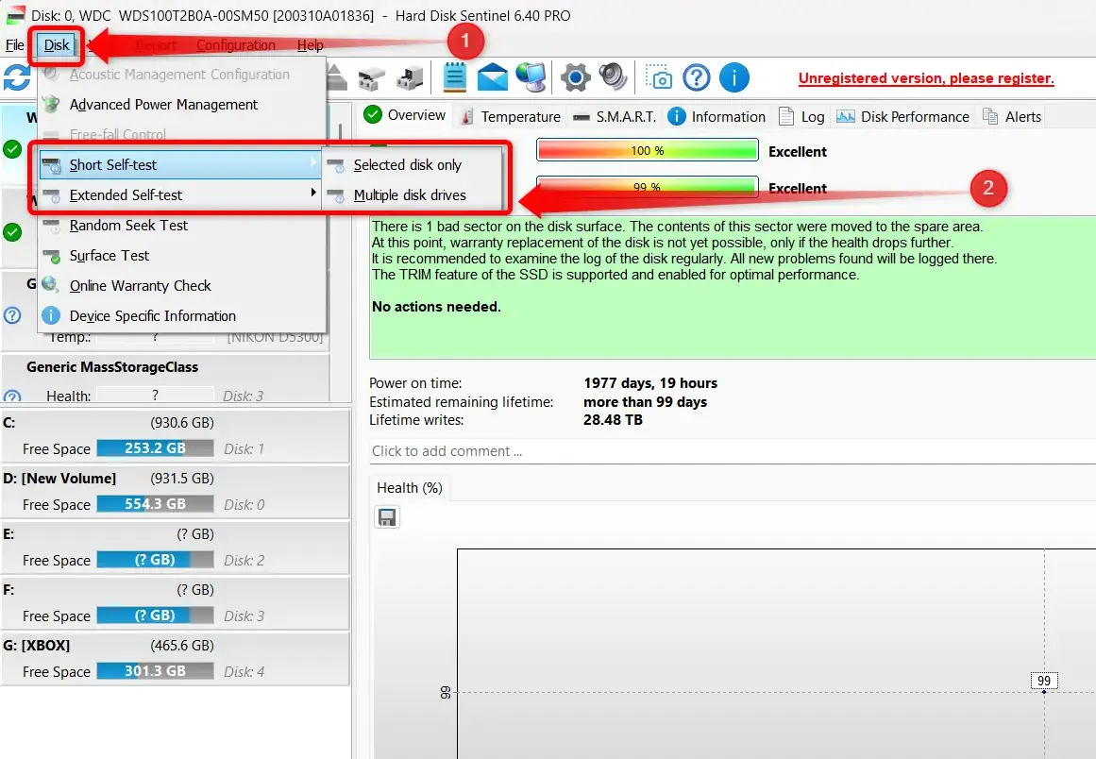Select Surface Test menu entry

point(182,256)
